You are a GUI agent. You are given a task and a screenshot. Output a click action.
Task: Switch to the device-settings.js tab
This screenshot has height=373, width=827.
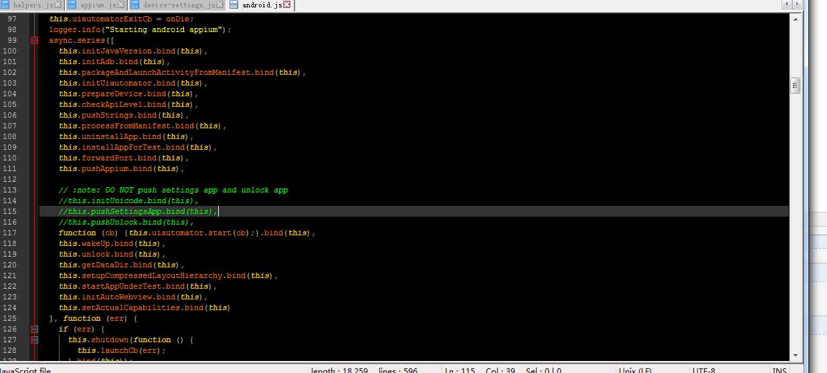(178, 5)
